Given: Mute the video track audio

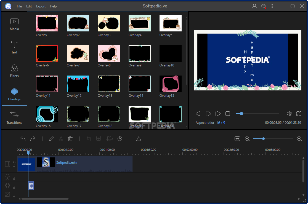Looking at the screenshot, I should 14,162.
